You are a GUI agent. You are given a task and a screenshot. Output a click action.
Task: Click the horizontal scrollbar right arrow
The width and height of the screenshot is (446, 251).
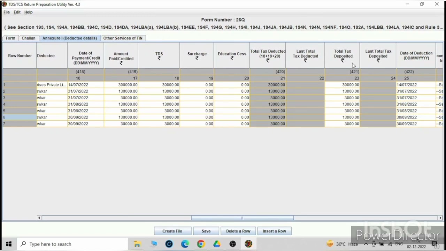pos(440,218)
